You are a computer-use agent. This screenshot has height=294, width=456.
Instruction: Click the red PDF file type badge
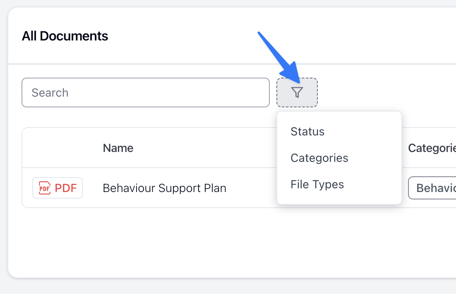pos(58,188)
